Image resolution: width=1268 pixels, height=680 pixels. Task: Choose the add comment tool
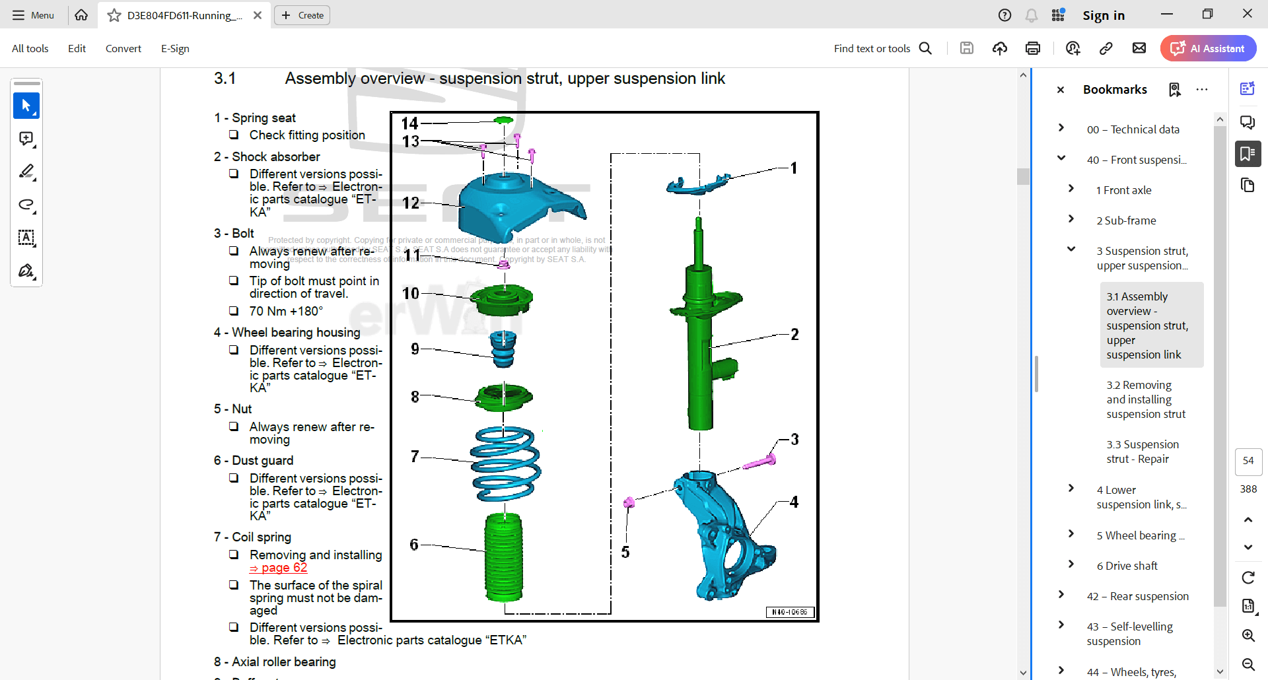26,139
